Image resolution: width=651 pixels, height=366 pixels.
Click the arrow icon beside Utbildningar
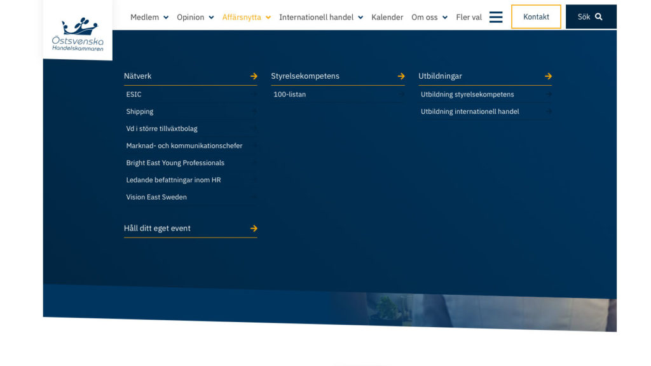548,76
